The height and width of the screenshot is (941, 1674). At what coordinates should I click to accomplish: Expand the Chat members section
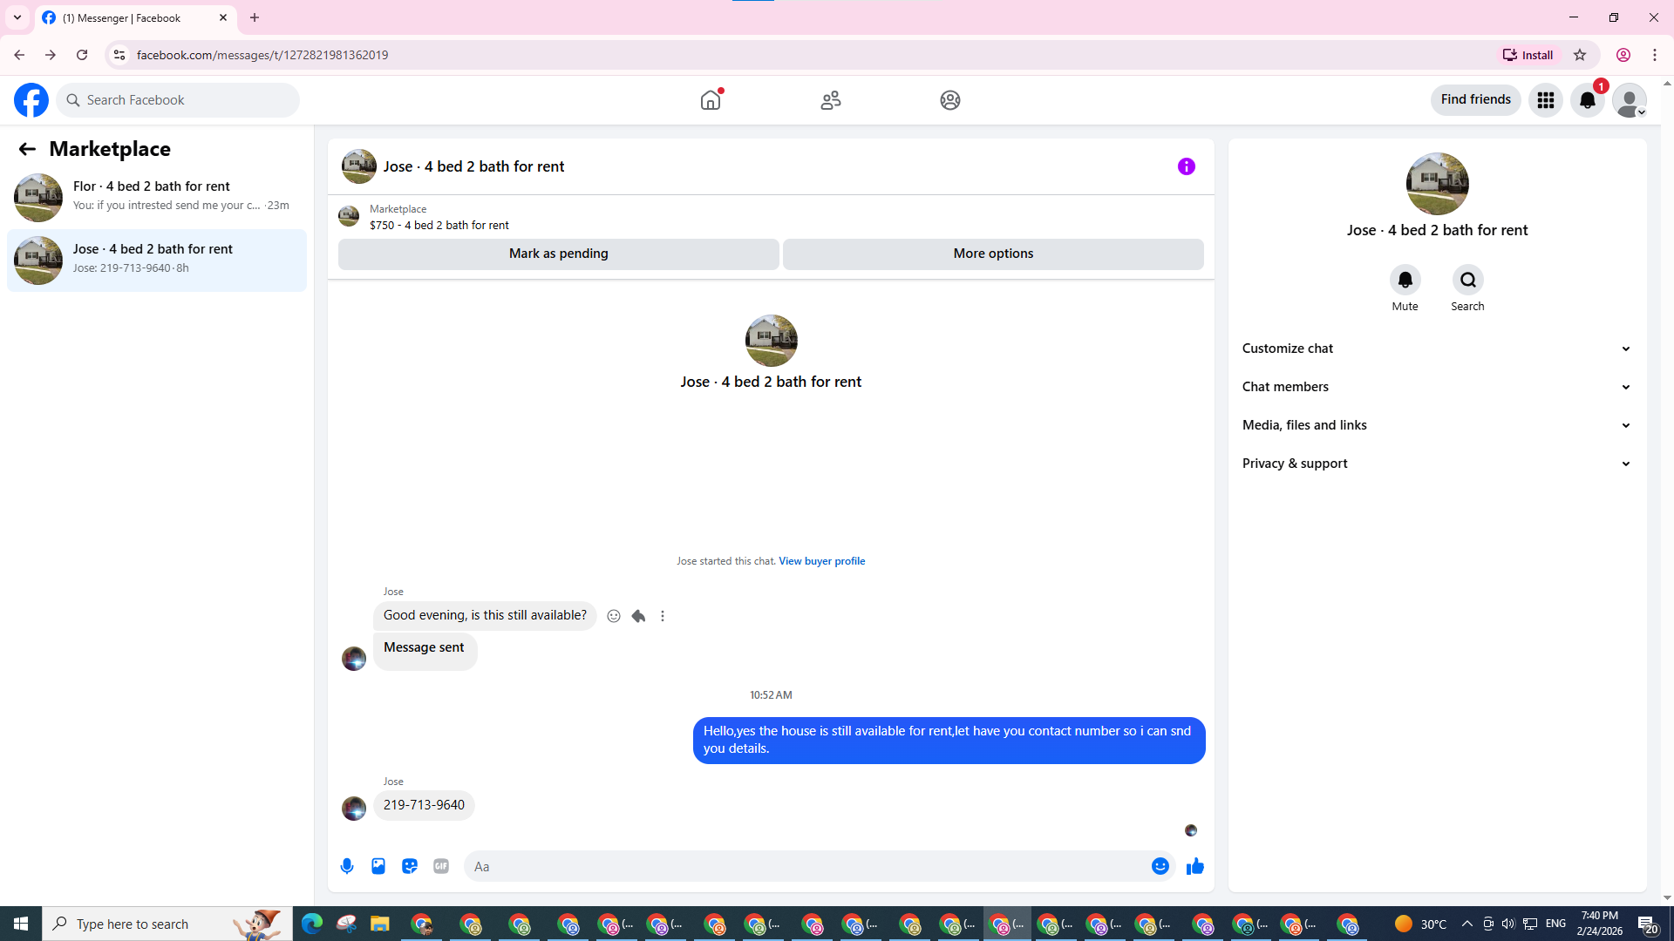pos(1436,387)
